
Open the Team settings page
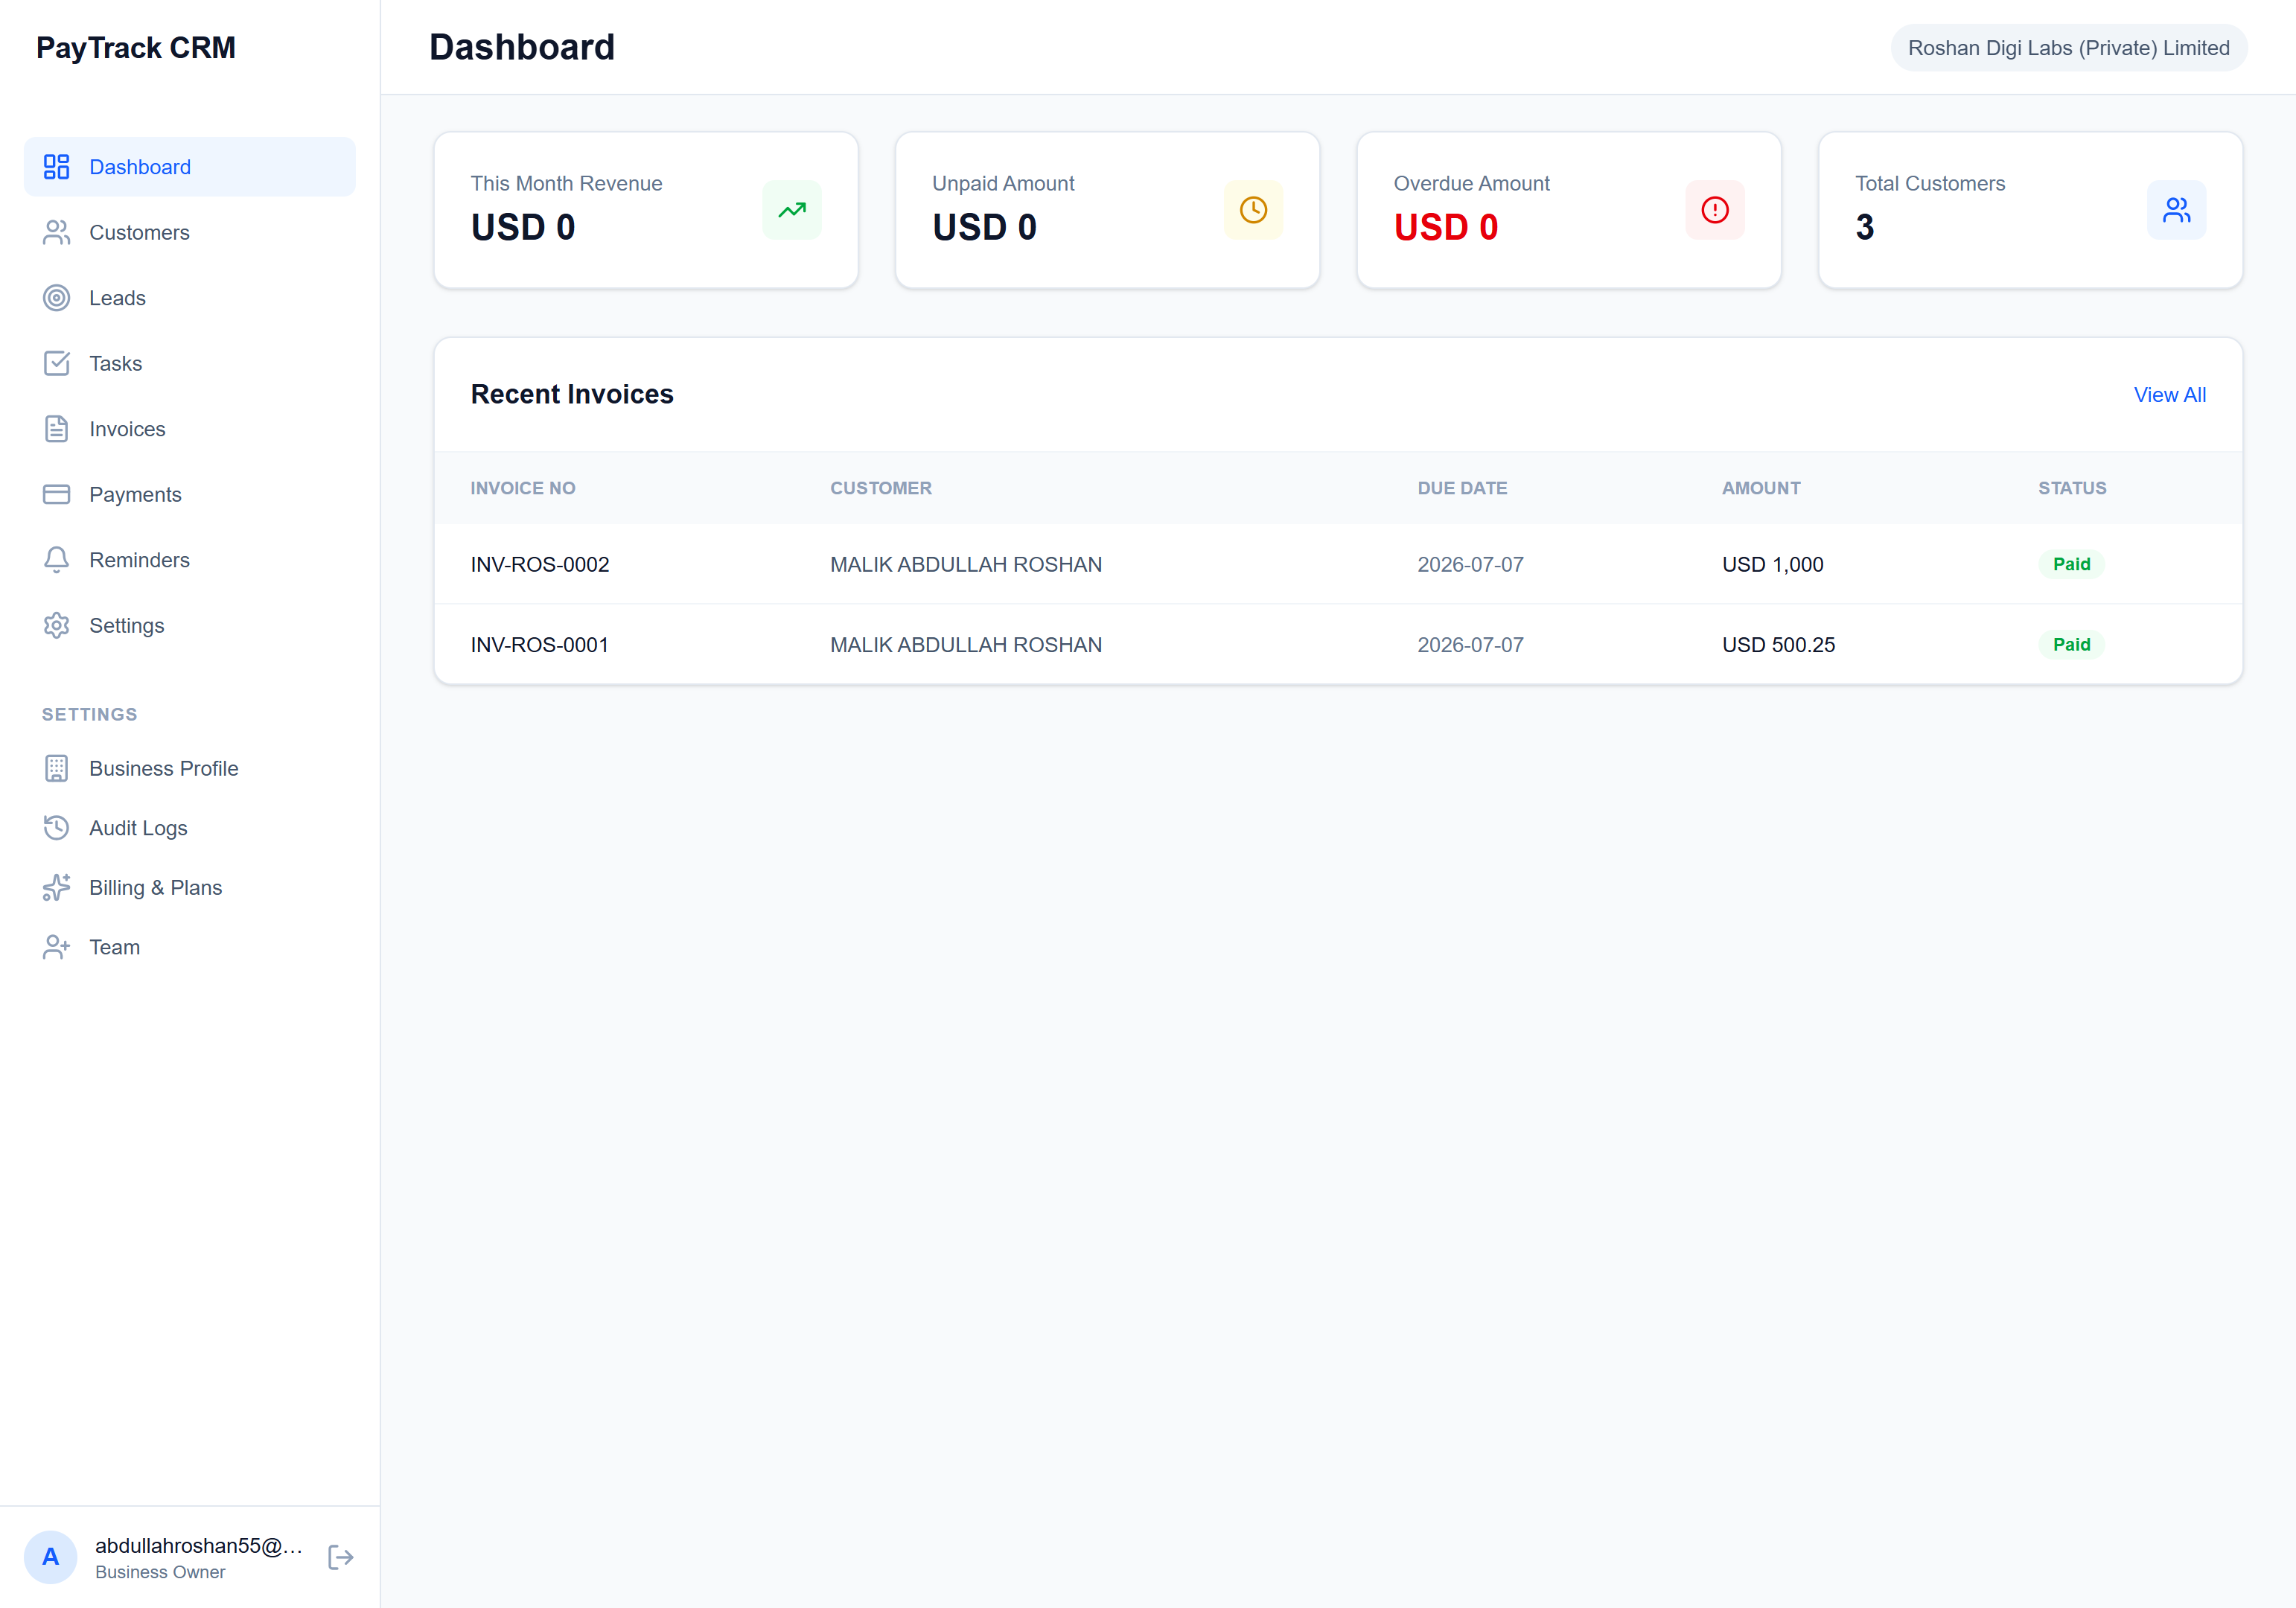point(189,947)
